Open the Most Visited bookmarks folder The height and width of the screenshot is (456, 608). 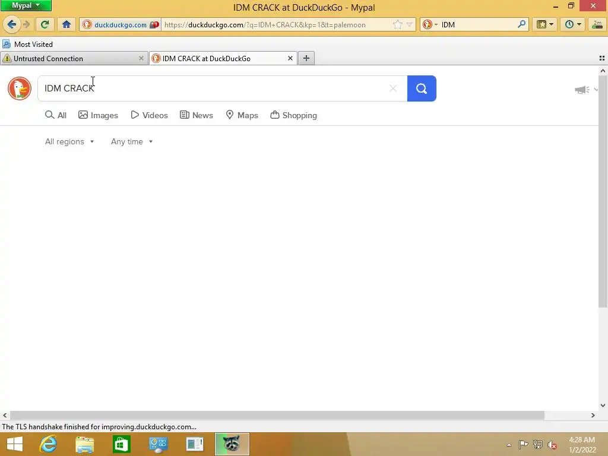tap(27, 44)
